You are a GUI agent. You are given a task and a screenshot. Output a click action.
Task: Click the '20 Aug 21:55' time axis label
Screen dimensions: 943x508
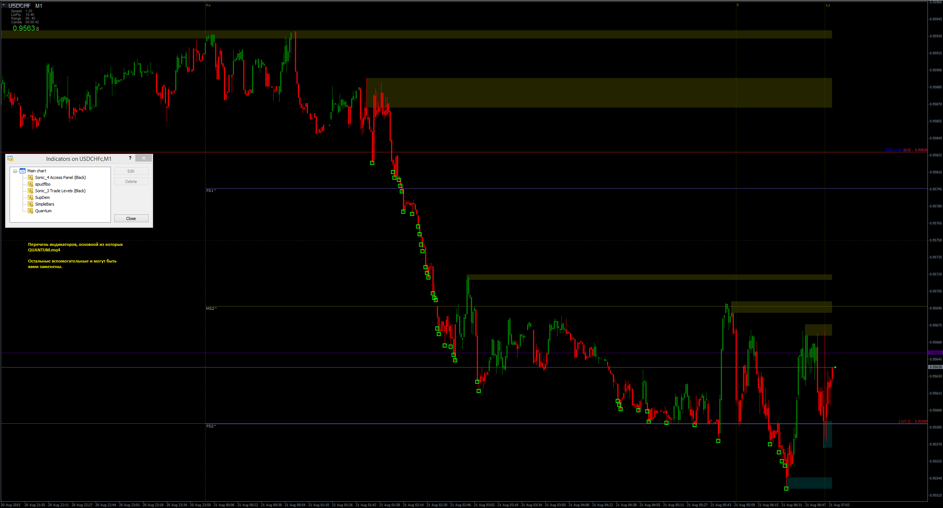[35, 505]
